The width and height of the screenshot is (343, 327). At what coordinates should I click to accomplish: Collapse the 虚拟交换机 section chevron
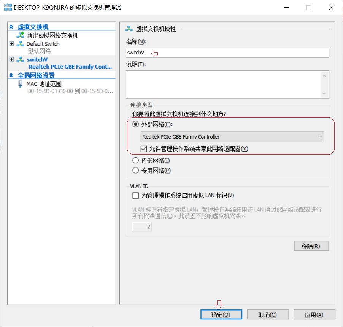(x=11, y=27)
